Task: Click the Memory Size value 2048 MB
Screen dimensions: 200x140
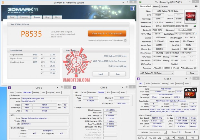Action: point(159,49)
